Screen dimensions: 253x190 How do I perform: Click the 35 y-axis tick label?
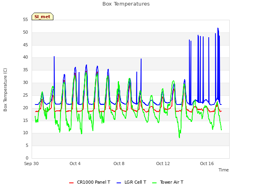point(25,70)
